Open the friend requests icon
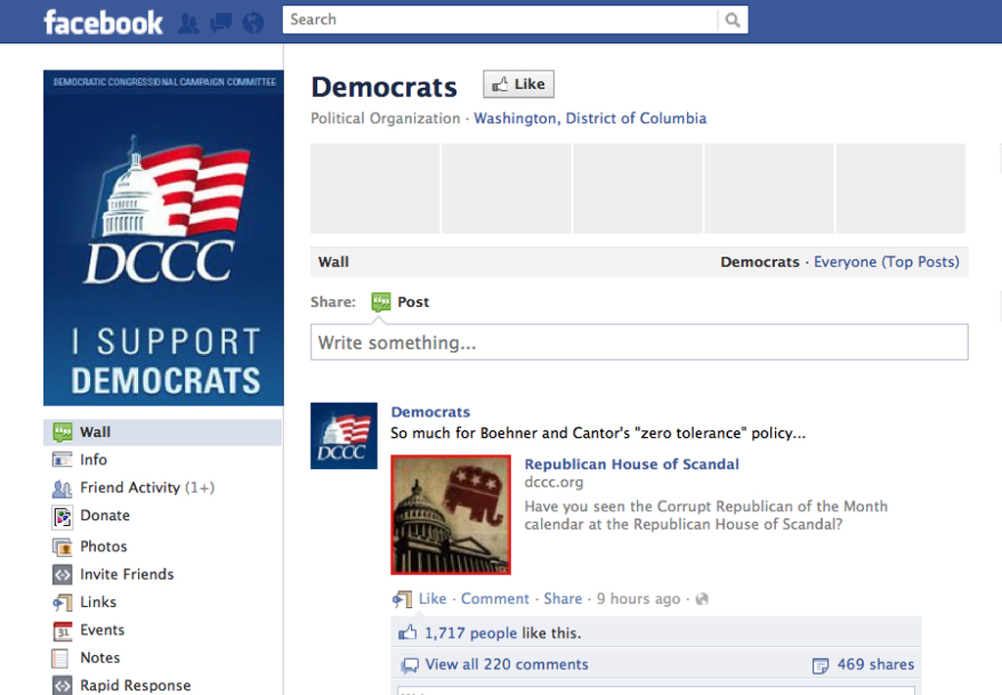 point(188,22)
